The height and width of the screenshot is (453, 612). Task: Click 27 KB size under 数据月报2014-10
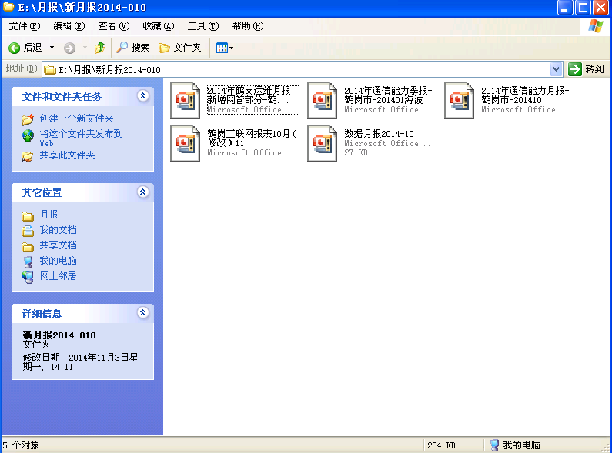pyautogui.click(x=356, y=152)
